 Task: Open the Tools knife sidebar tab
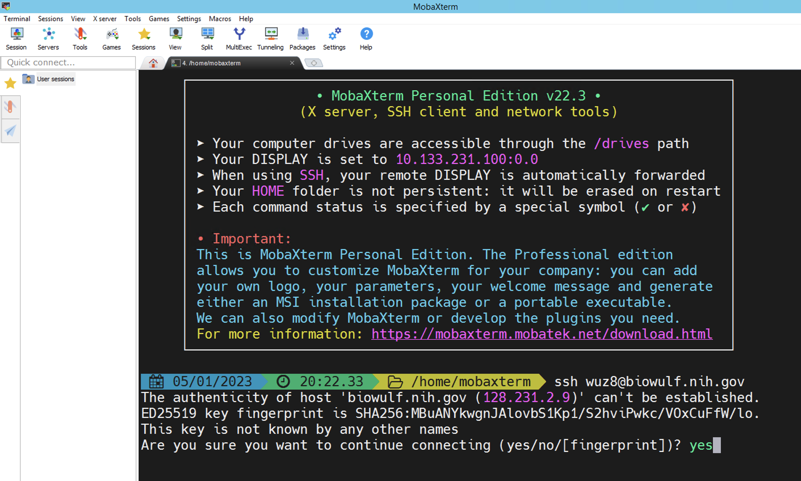[11, 107]
